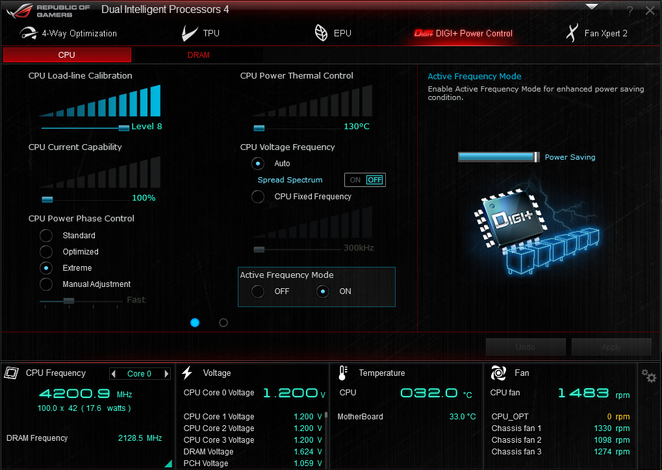Select Auto CPU voltage frequency
Screen dimensions: 662x470
click(258, 164)
